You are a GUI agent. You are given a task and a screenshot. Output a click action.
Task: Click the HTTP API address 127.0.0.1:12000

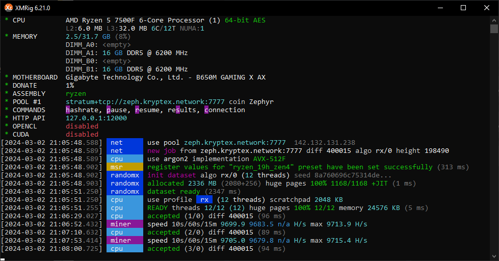coord(96,118)
